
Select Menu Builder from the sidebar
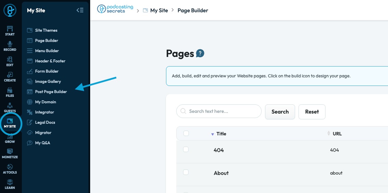tap(47, 51)
